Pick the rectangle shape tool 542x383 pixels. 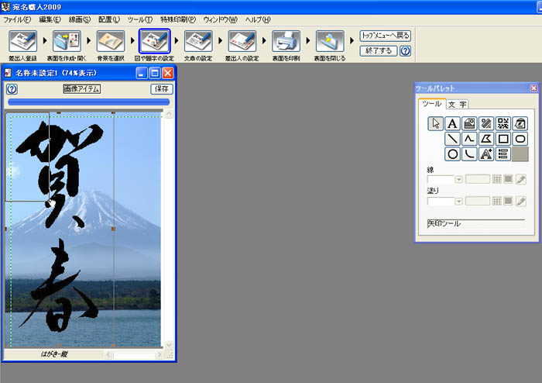click(503, 139)
